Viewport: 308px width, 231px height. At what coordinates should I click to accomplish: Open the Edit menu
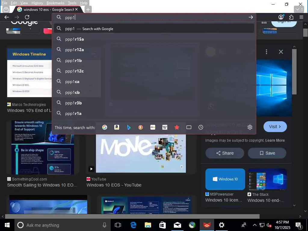coord(14,3)
